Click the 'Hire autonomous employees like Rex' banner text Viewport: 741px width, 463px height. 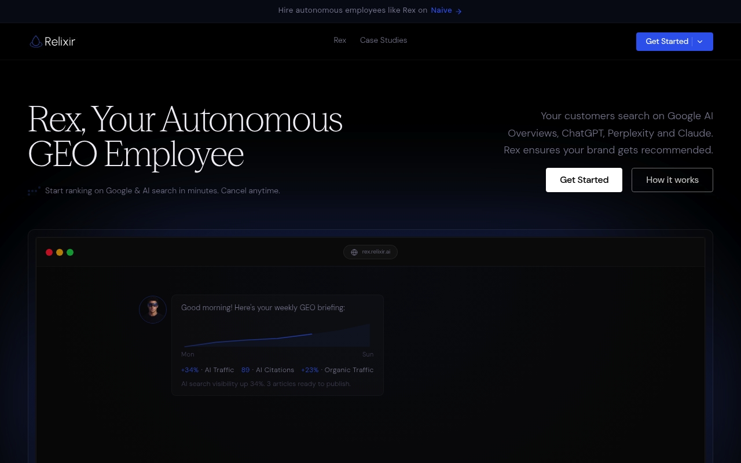353,10
